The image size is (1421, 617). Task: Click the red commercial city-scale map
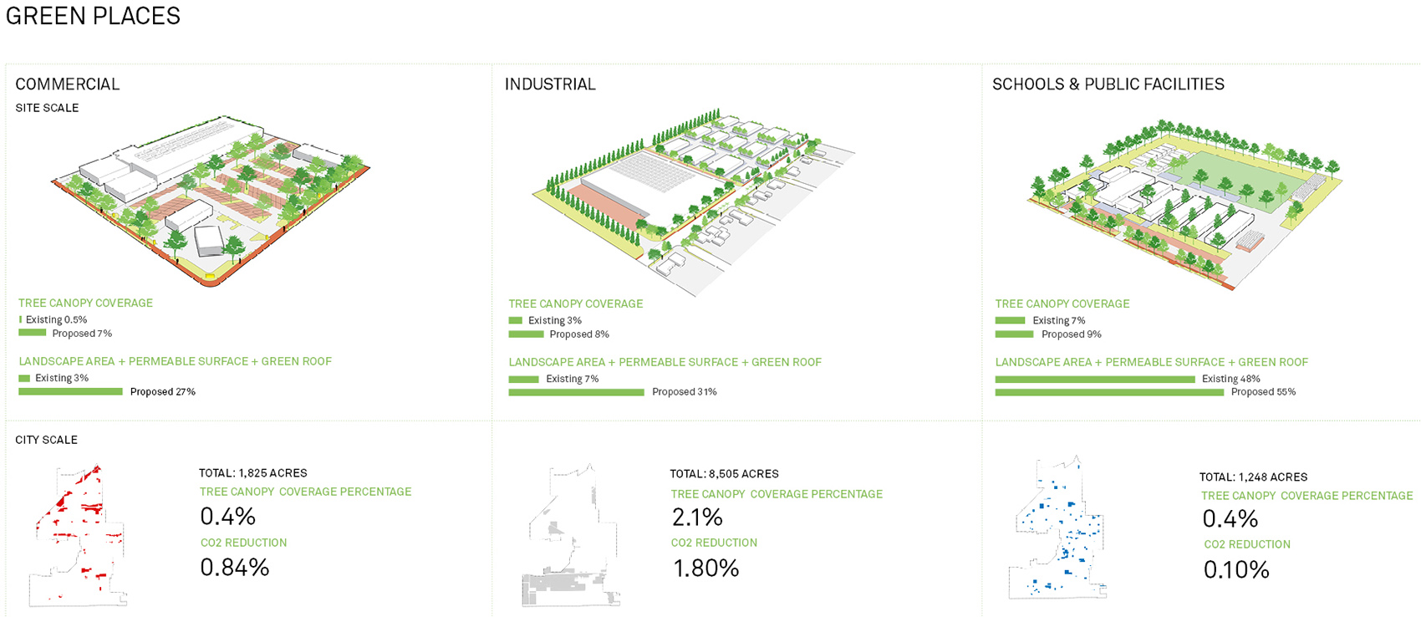pyautogui.click(x=78, y=533)
